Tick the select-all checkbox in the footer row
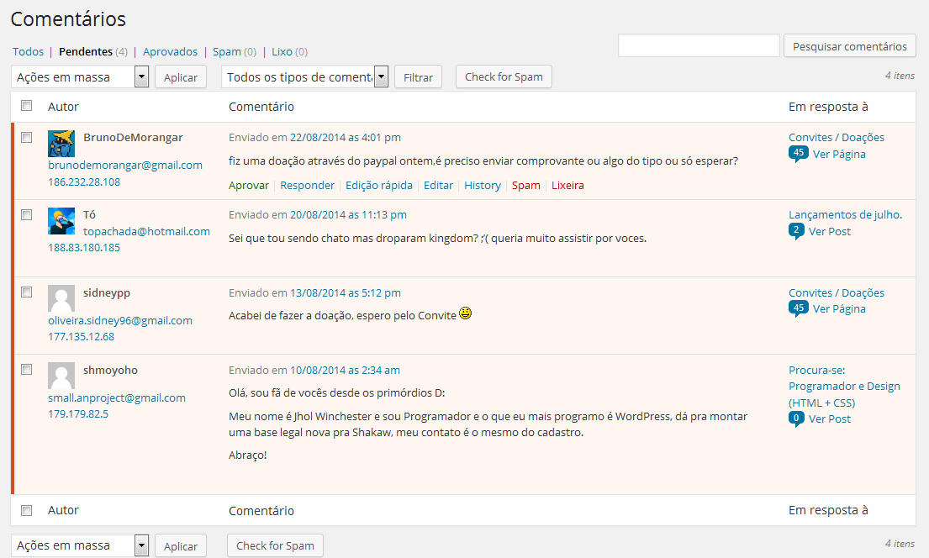The width and height of the screenshot is (929, 558). point(27,510)
